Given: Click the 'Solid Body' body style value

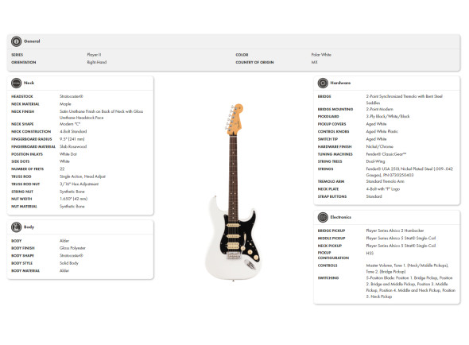Looking at the screenshot, I should point(69,263).
